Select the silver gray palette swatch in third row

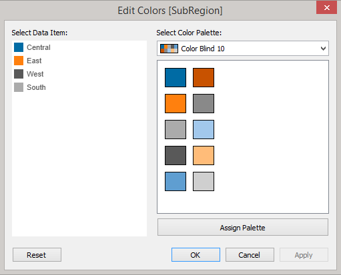click(176, 129)
